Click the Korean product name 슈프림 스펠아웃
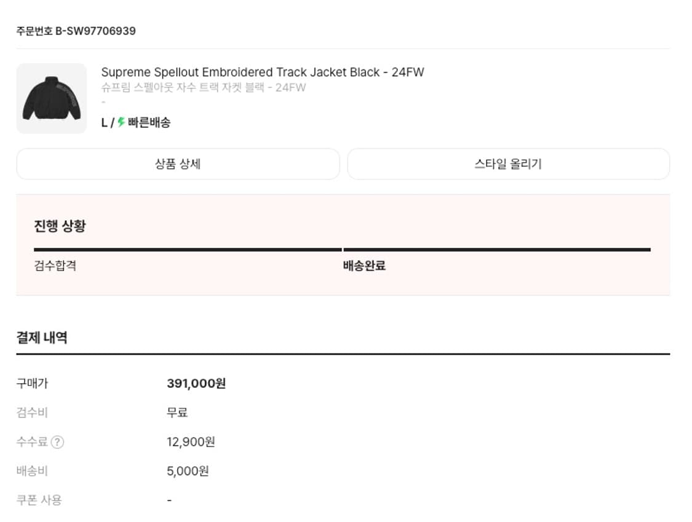This screenshot has height=522, width=692. (x=203, y=87)
